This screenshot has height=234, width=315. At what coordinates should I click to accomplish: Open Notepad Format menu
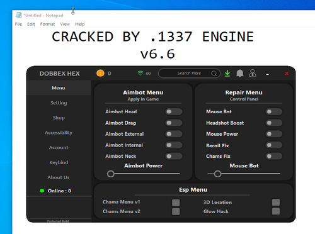(x=47, y=24)
